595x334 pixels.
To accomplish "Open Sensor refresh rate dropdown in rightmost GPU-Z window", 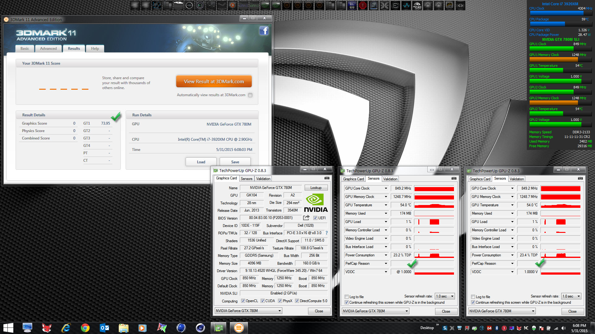I will (571, 296).
